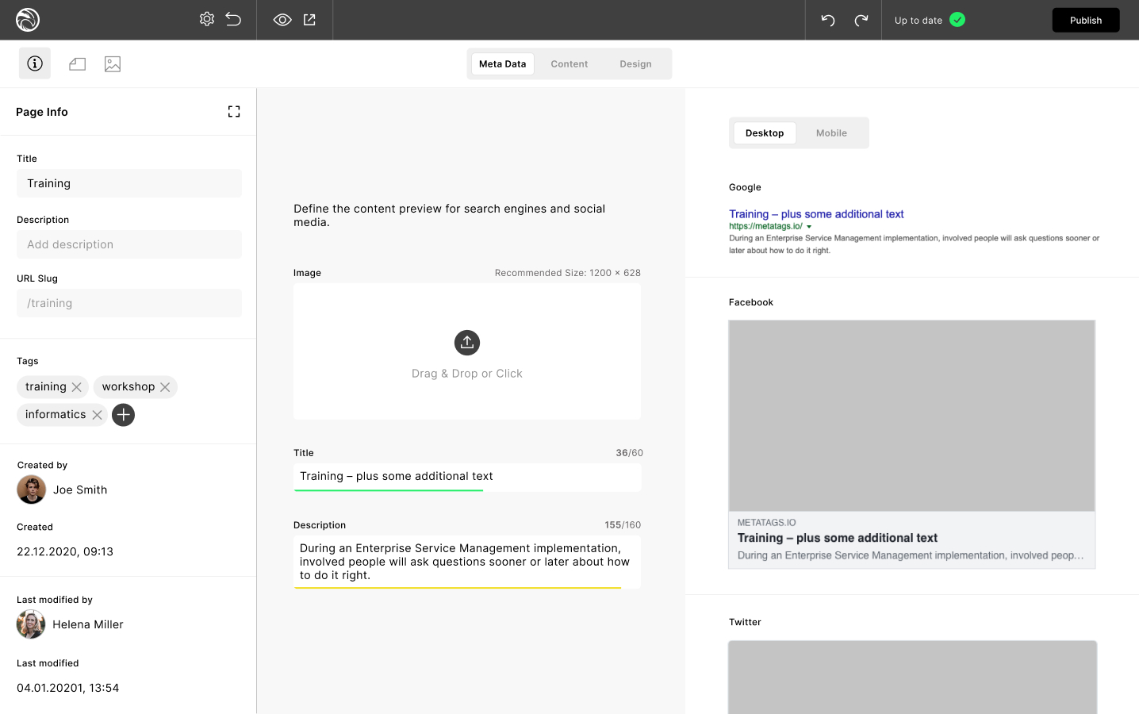
Task: Remove the training tag
Action: pos(77,387)
